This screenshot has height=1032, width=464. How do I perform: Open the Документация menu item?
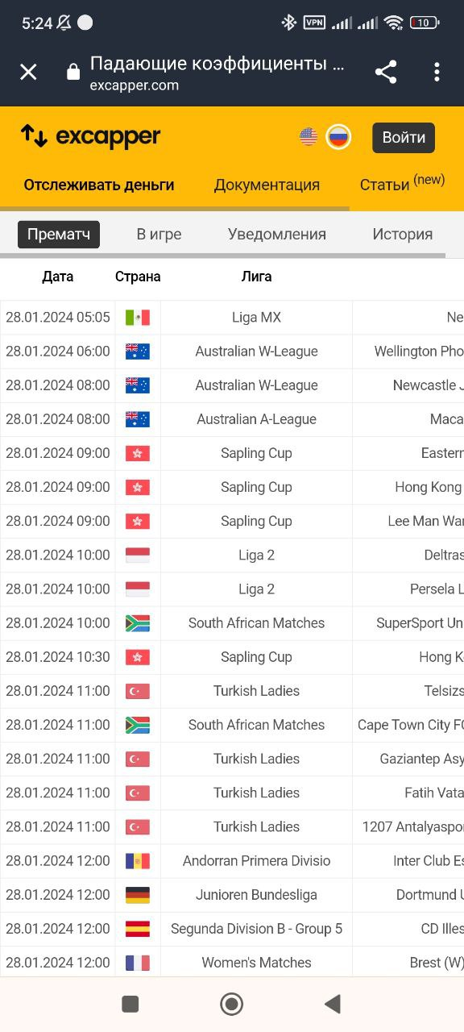pos(267,185)
